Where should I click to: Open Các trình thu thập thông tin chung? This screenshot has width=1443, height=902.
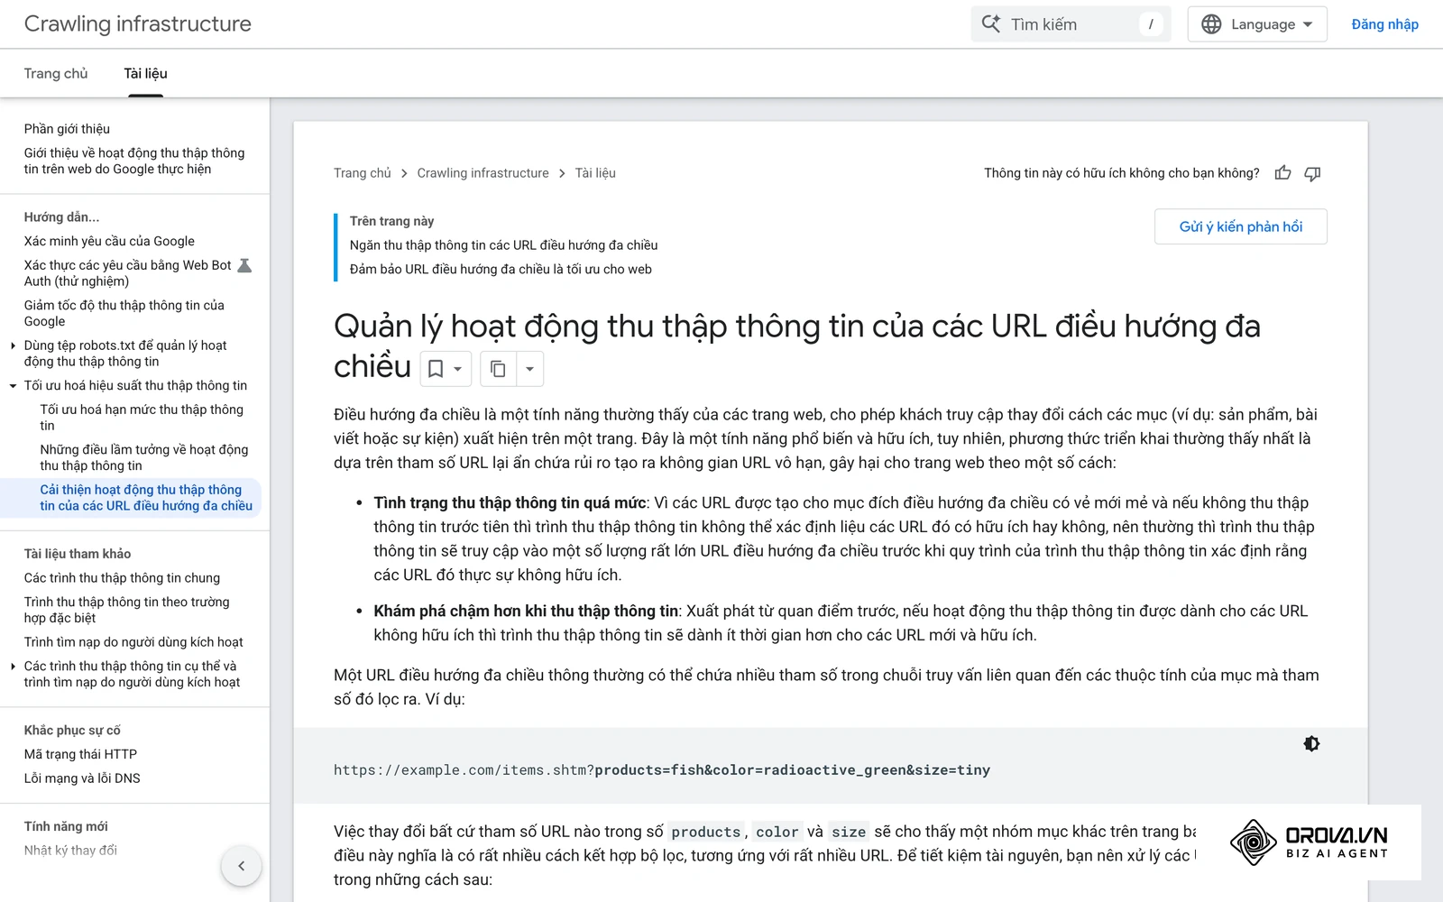point(122,577)
